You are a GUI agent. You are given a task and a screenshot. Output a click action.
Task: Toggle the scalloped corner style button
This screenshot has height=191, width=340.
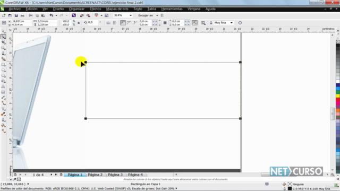[129, 23]
